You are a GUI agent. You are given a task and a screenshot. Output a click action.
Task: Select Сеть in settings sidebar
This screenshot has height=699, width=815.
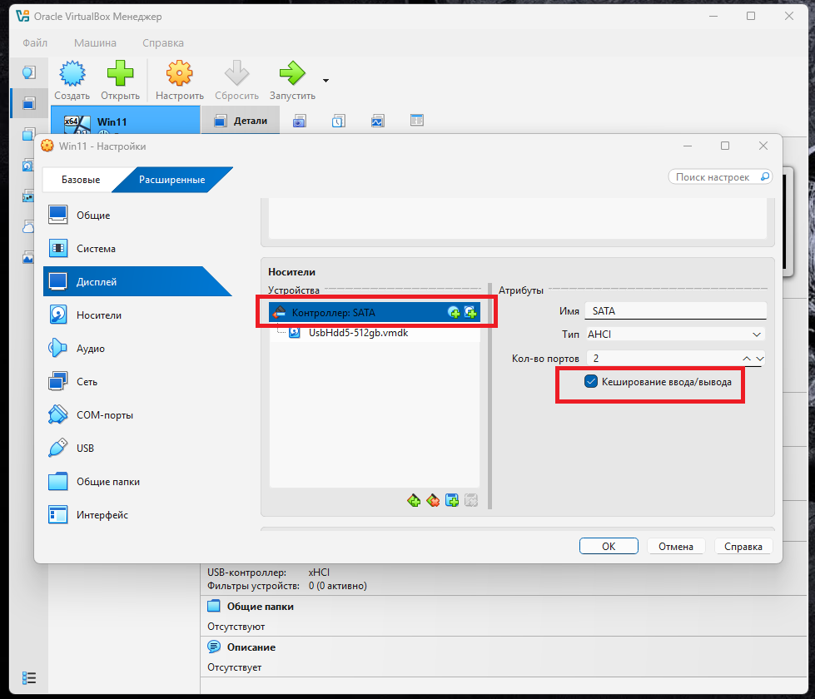point(87,382)
